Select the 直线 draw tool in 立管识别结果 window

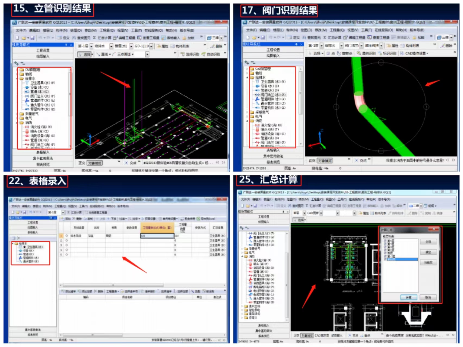coord(103,54)
